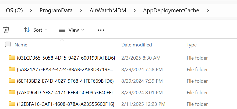Open the Sort dropdown
237x109 pixels.
(x=35, y=30)
